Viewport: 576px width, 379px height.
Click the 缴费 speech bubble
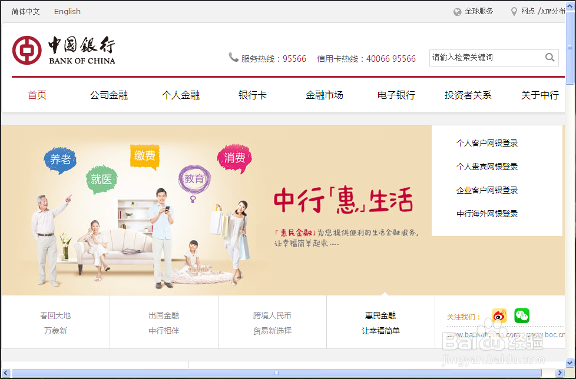(x=145, y=157)
